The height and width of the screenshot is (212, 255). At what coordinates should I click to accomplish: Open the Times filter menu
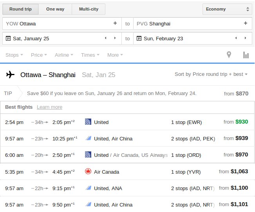90,55
